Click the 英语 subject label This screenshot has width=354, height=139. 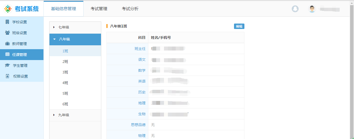[x=142, y=81]
